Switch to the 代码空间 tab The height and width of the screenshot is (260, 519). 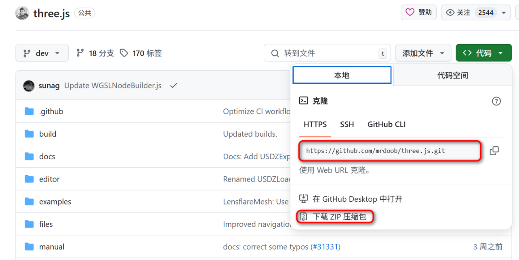click(452, 75)
